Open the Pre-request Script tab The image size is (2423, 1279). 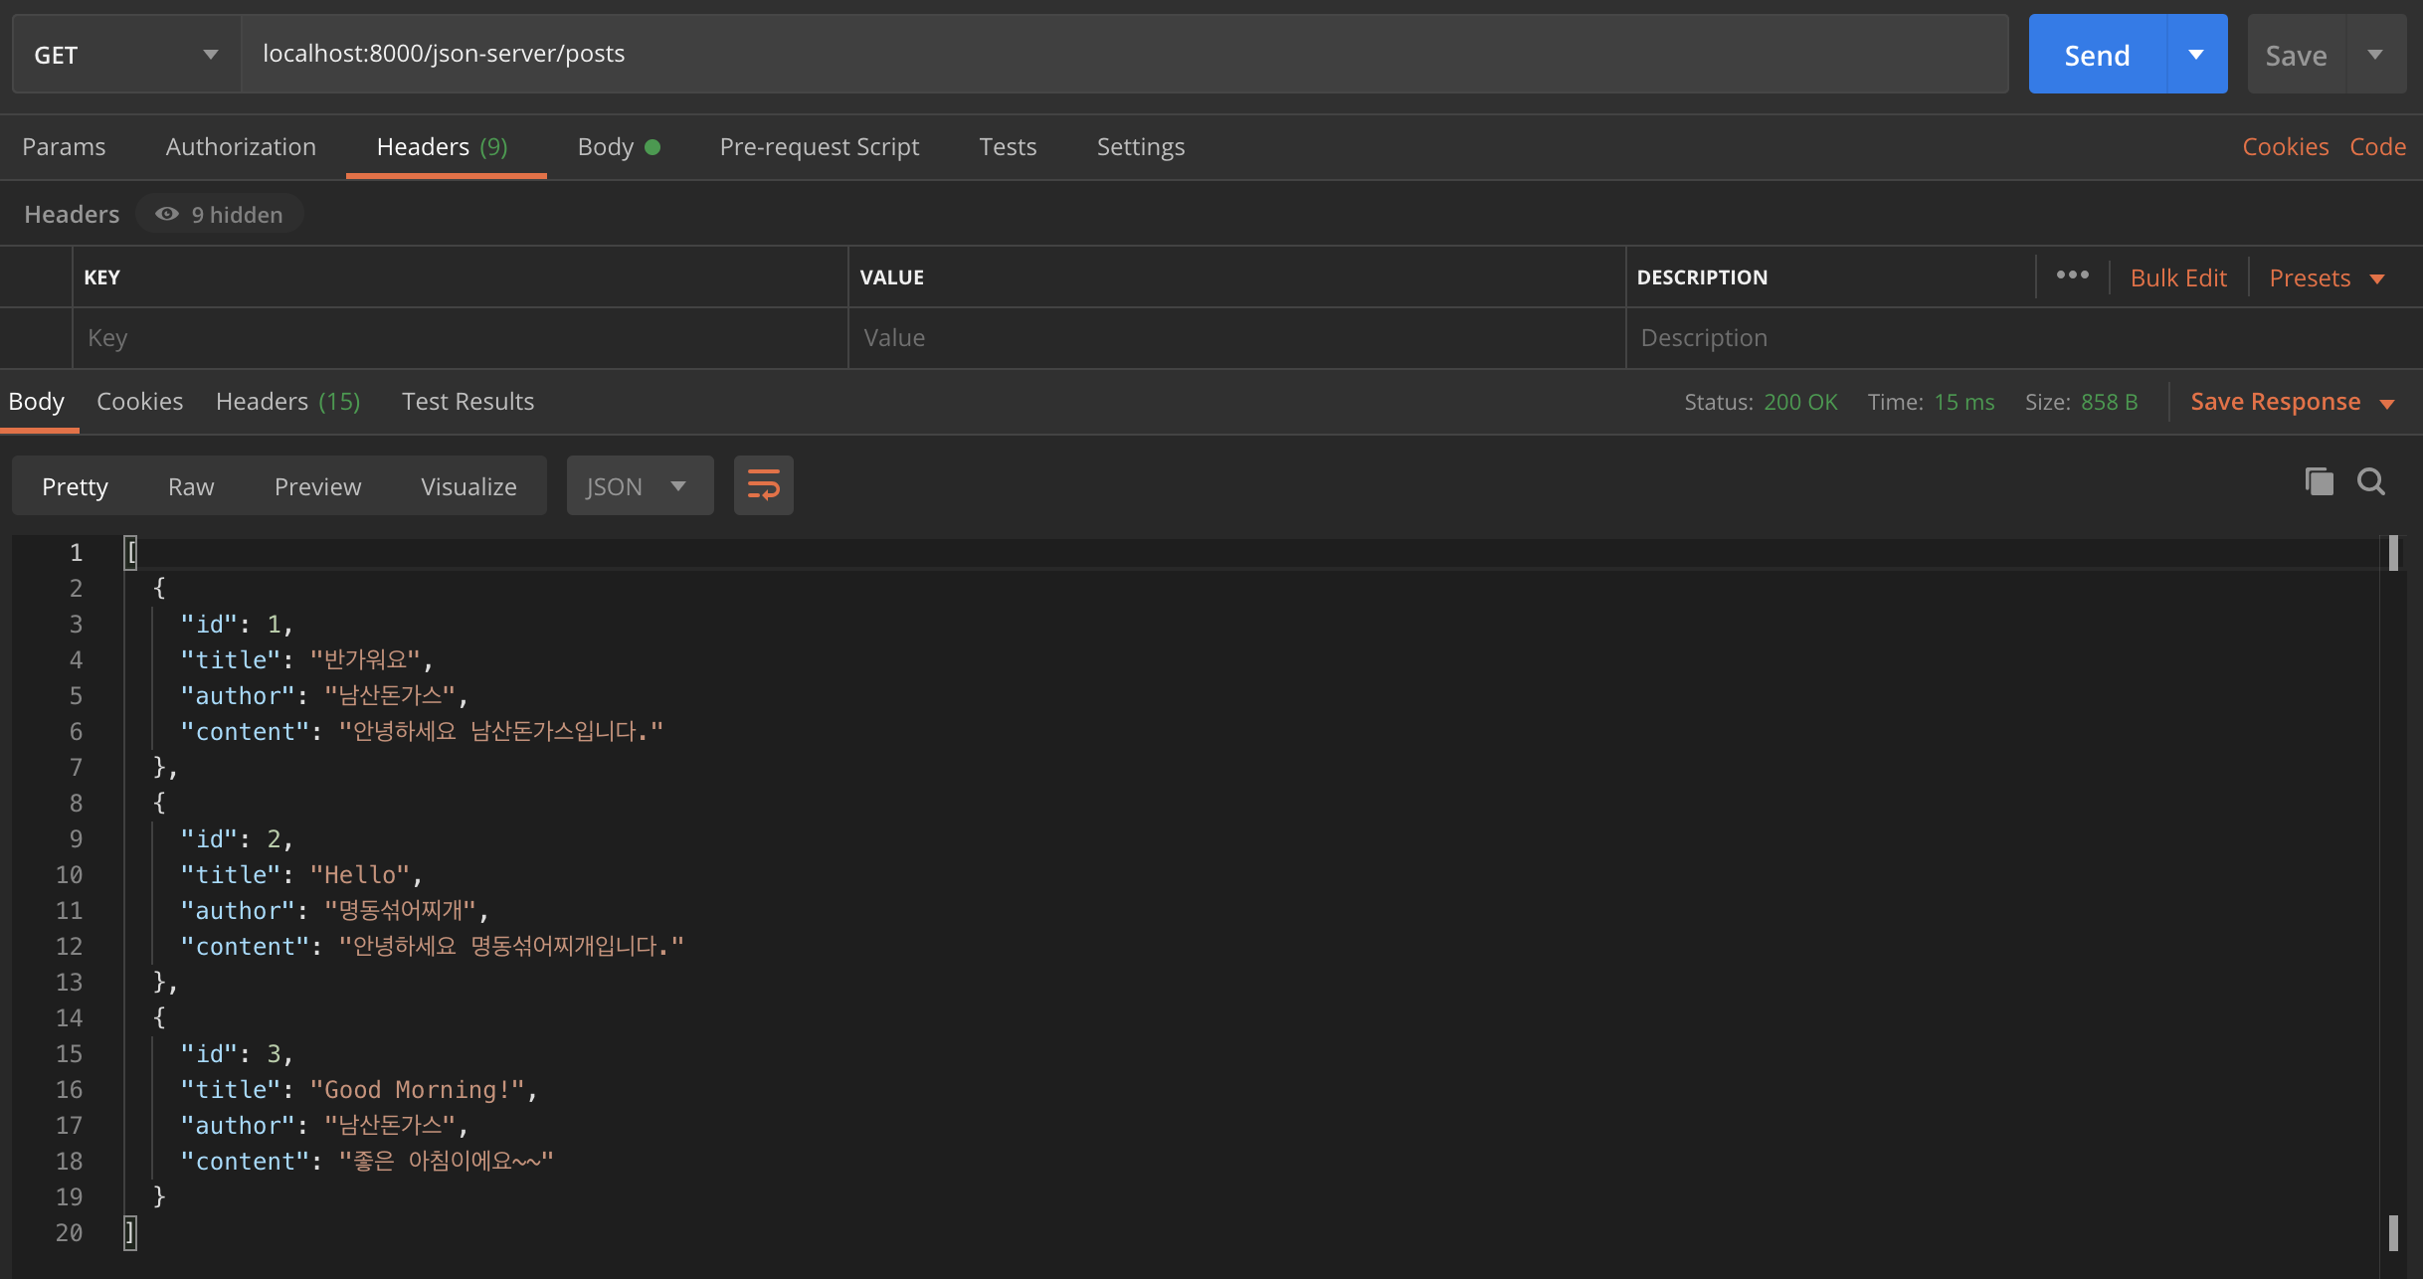click(819, 147)
